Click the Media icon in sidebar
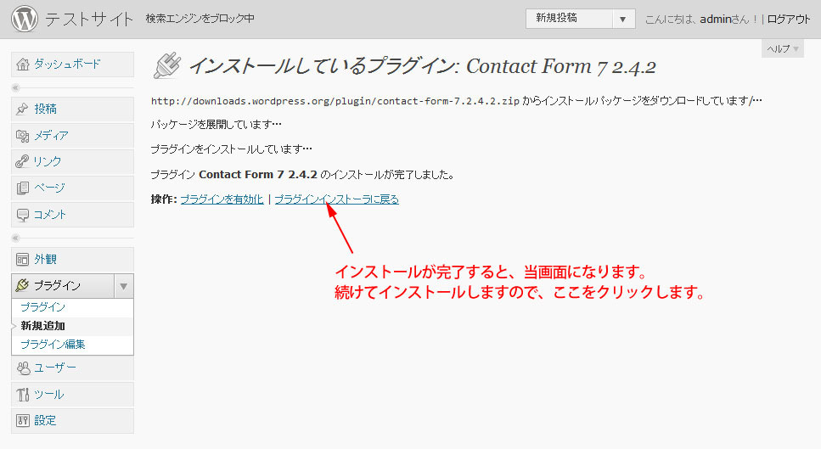821x449 pixels. [x=23, y=136]
